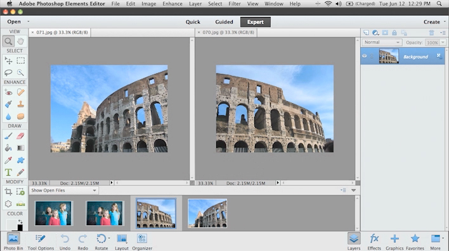Select the highlighted Colosseum thumbnail in bin
This screenshot has width=449, height=251.
[156, 213]
